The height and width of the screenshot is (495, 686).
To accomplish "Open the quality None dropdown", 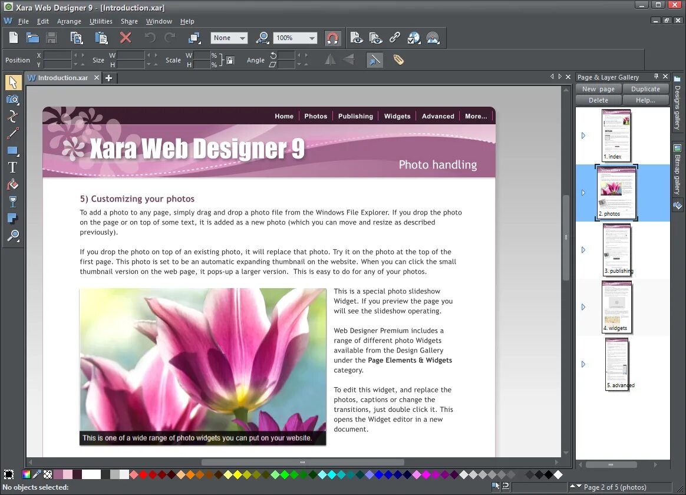I will pyautogui.click(x=229, y=38).
